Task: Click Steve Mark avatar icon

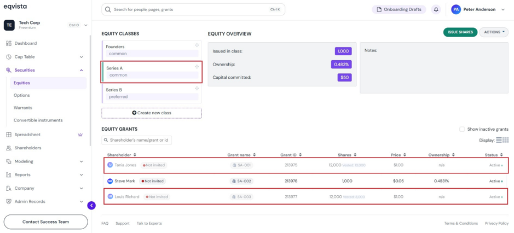Action: 110,181
